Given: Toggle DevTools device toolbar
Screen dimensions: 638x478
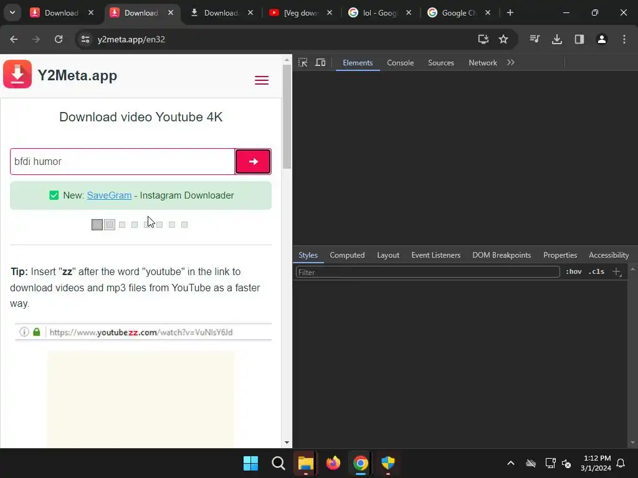Looking at the screenshot, I should click(x=321, y=63).
